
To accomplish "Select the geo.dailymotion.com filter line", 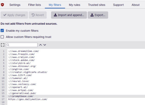I will 28,99.
